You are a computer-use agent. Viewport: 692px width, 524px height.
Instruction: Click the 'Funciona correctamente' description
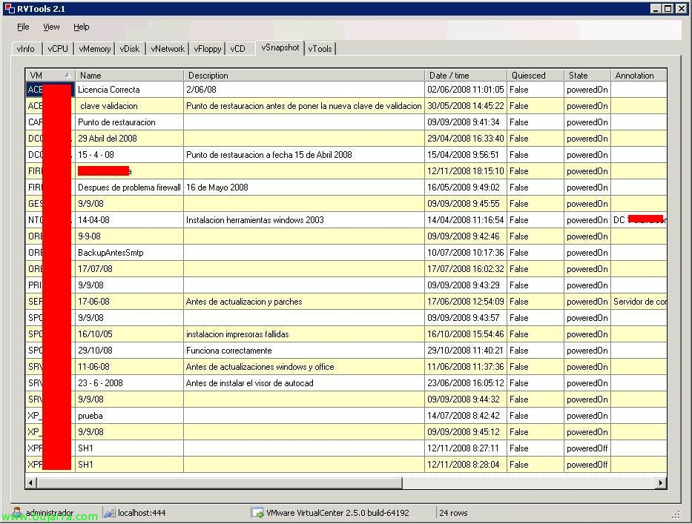pyautogui.click(x=228, y=351)
